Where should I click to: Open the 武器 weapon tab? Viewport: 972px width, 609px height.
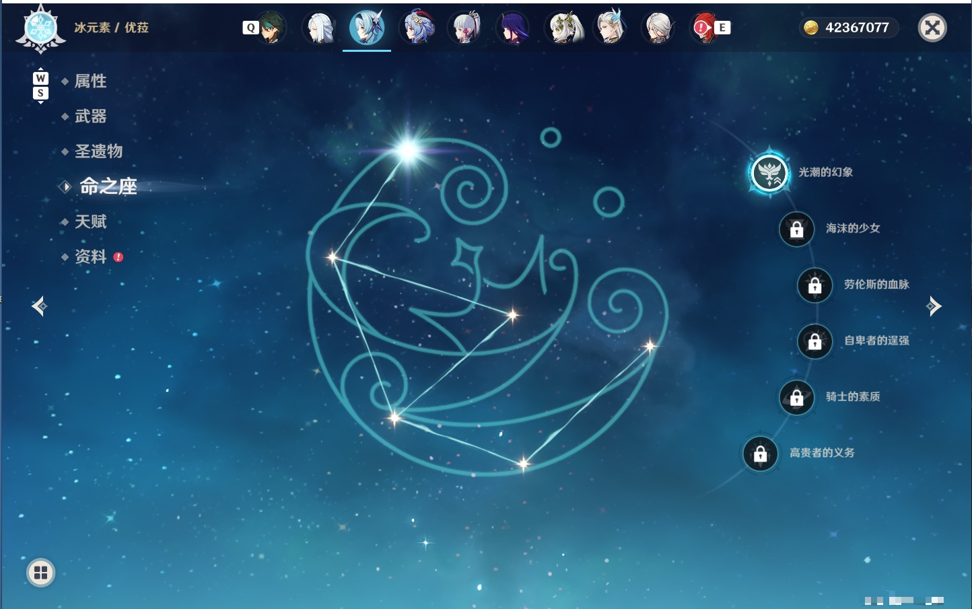pyautogui.click(x=90, y=116)
